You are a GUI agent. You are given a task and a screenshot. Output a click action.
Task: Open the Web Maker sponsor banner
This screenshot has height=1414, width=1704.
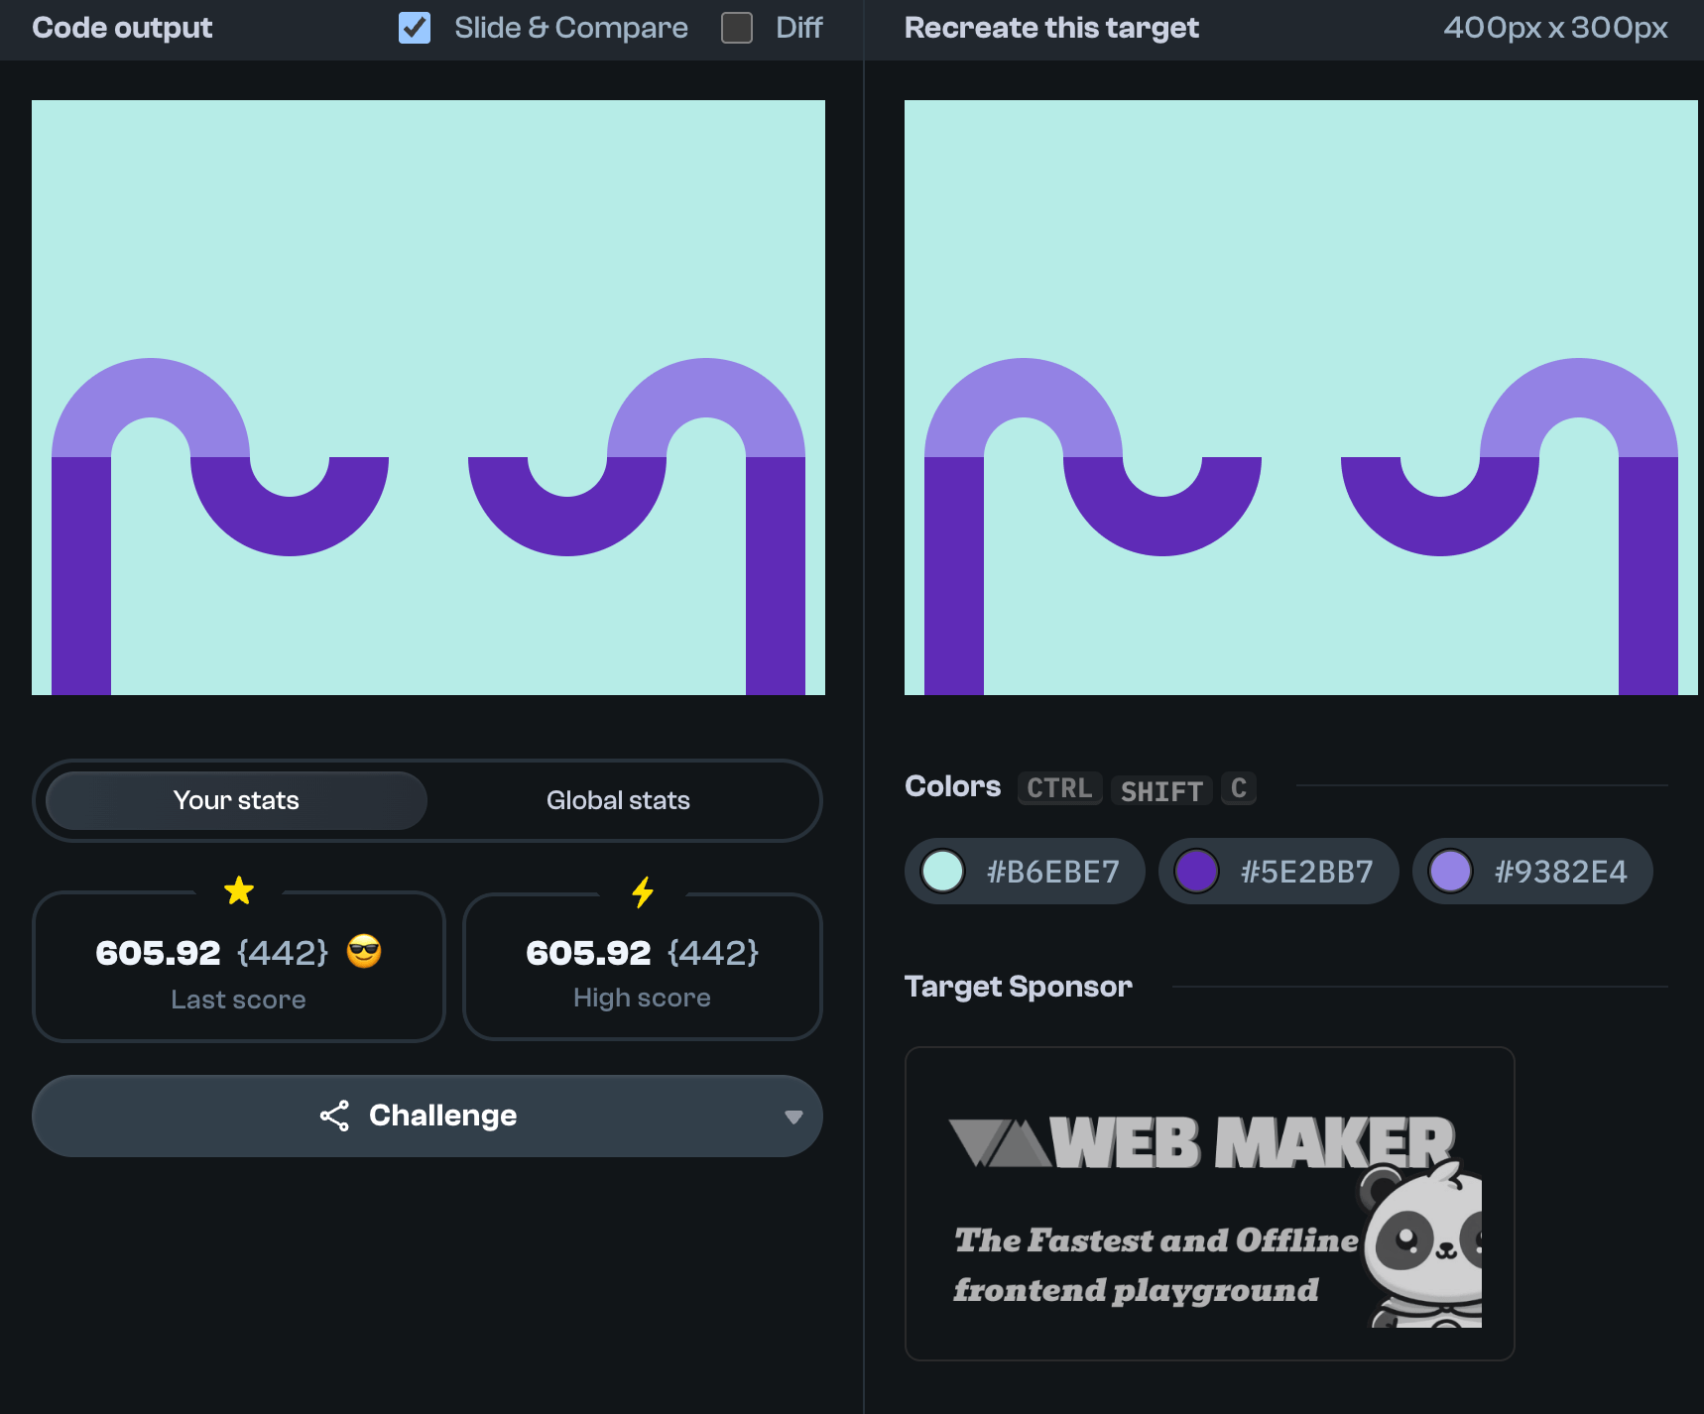tap(1208, 1203)
